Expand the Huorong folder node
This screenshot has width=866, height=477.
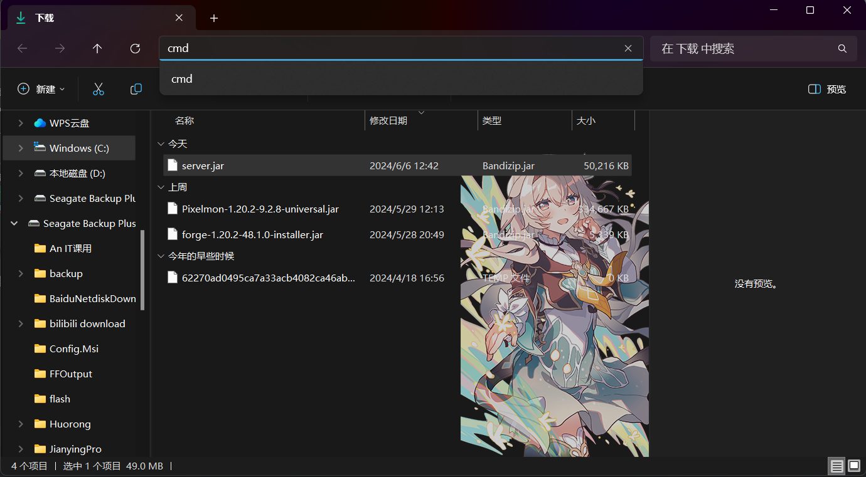[x=21, y=424]
